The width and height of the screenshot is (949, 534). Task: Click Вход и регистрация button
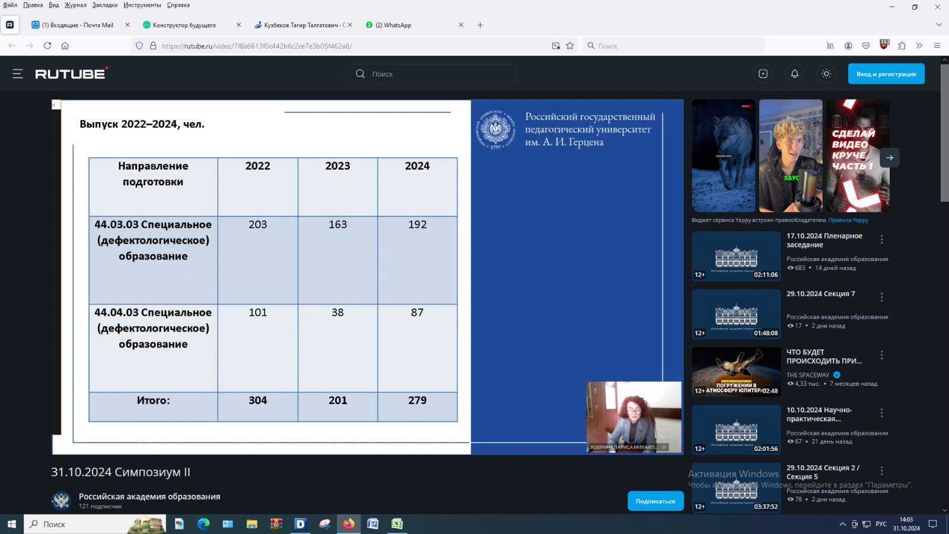886,74
